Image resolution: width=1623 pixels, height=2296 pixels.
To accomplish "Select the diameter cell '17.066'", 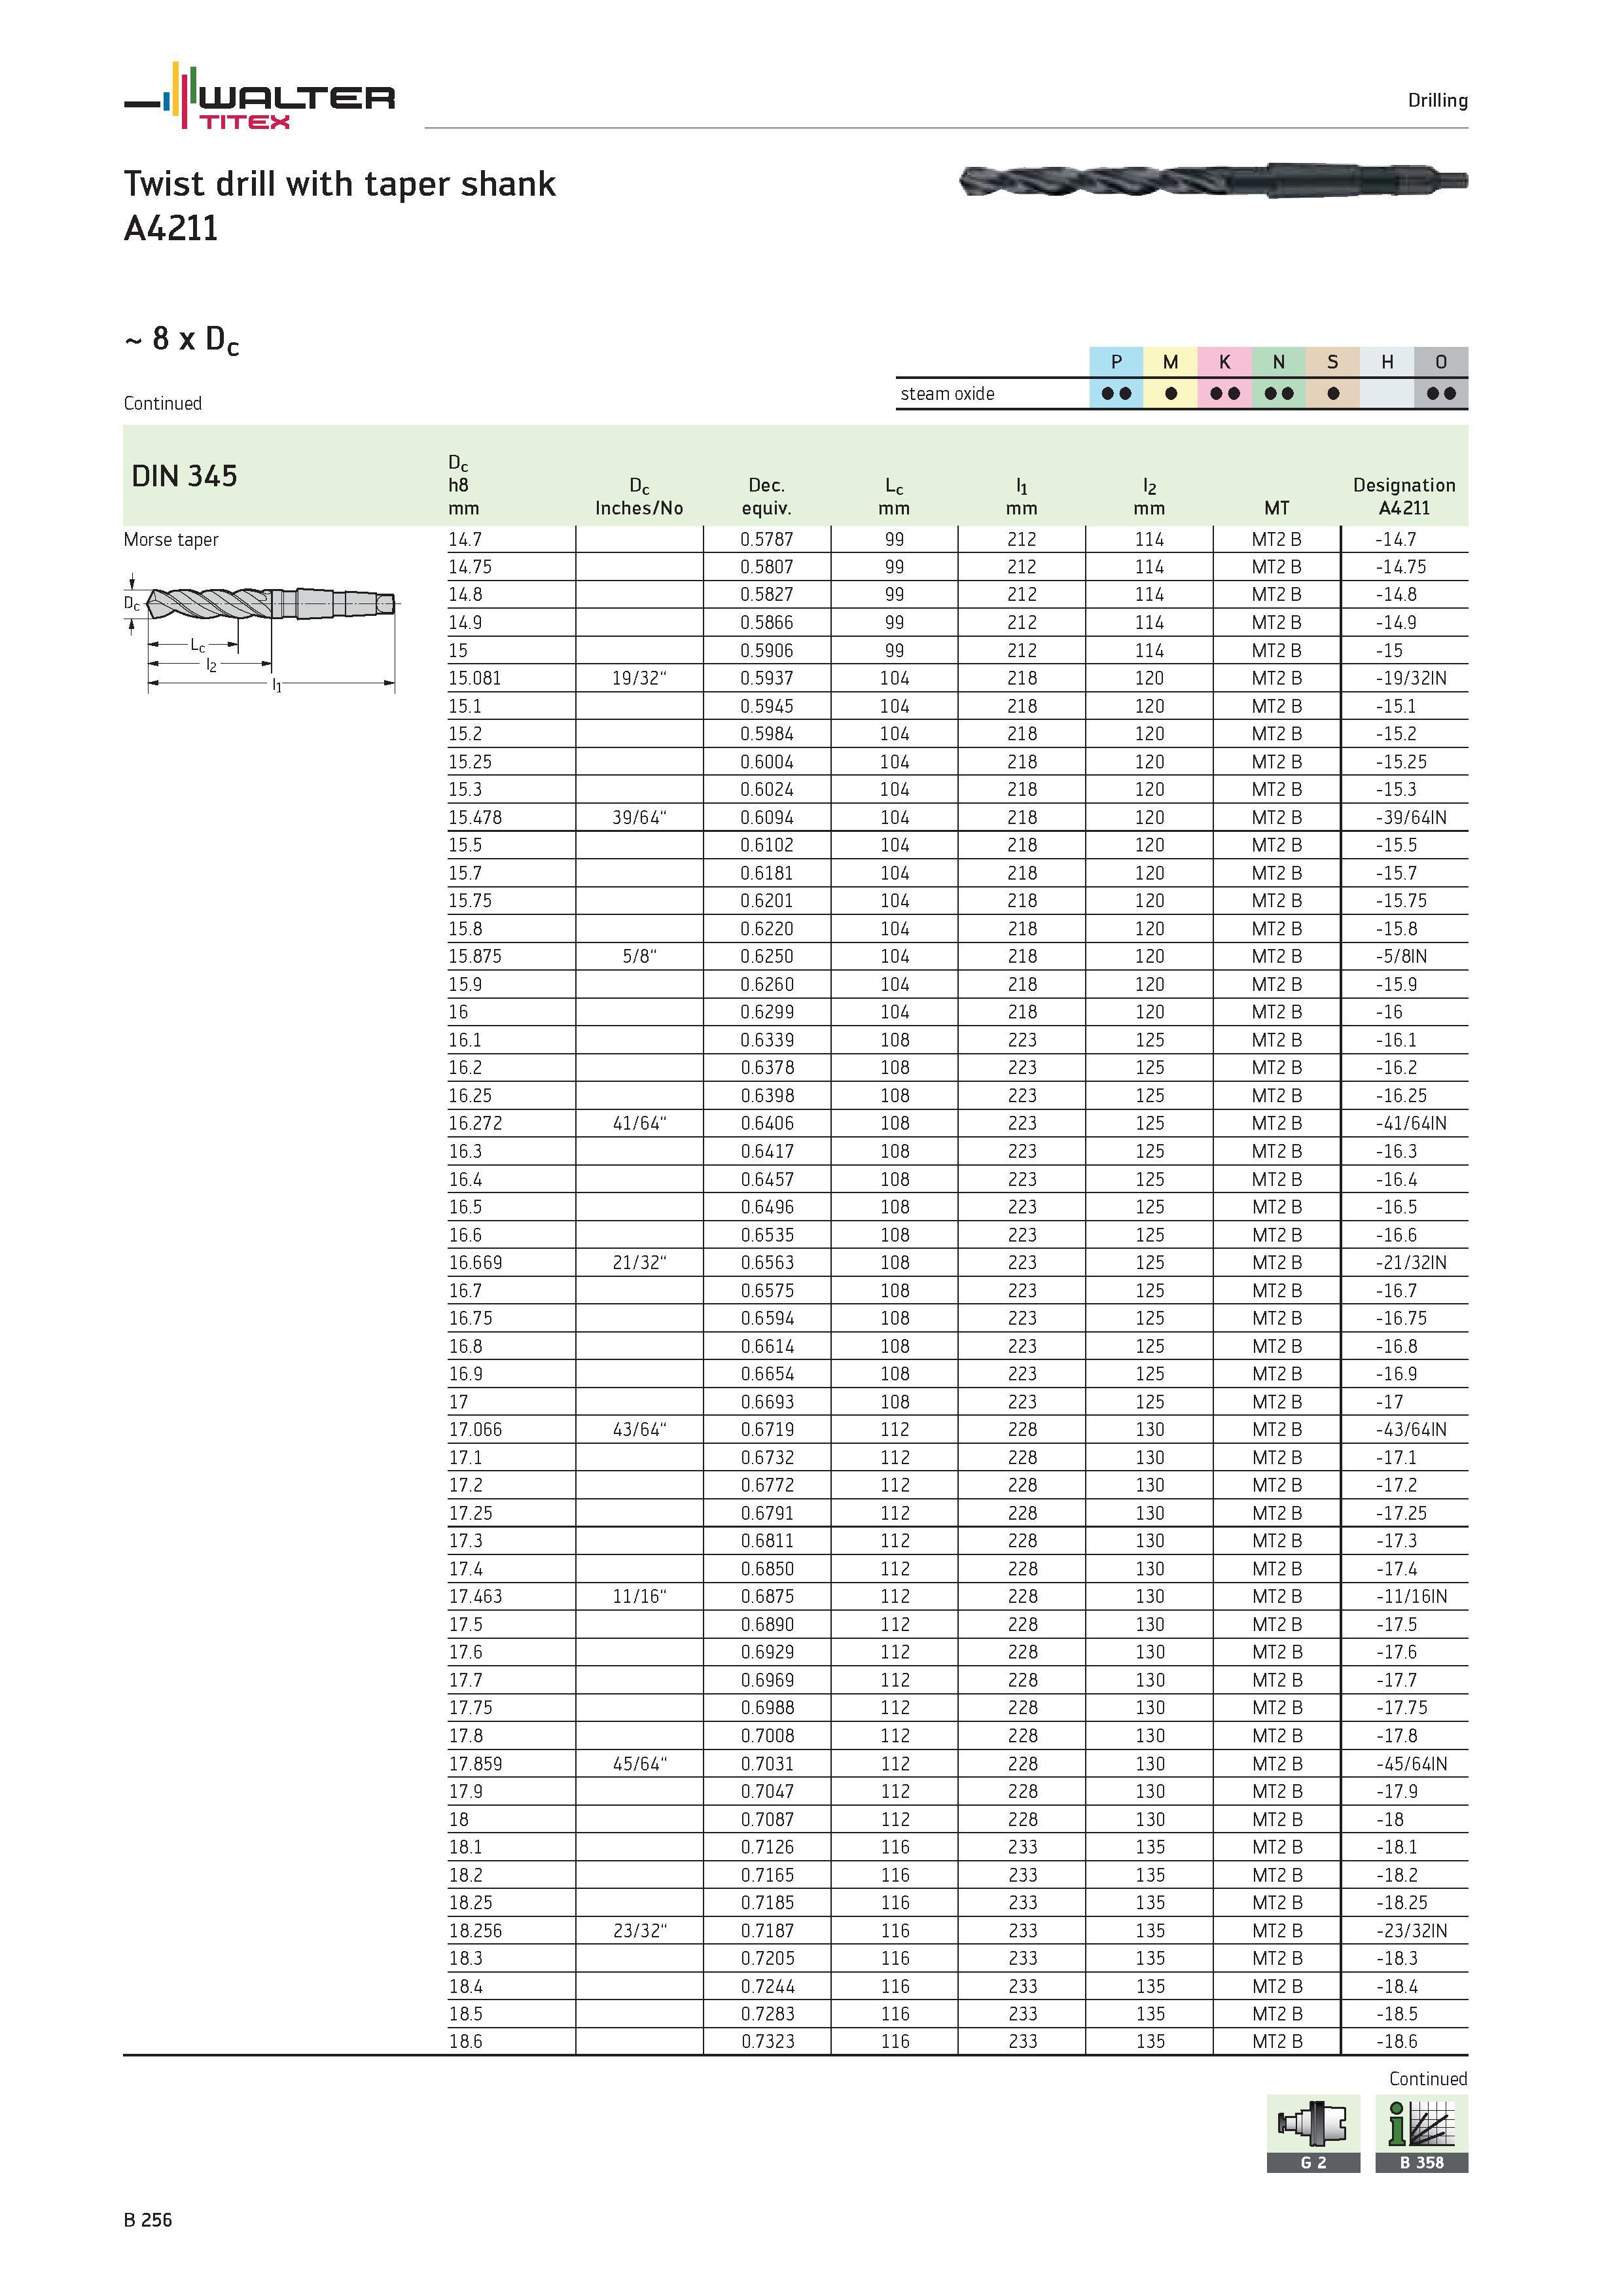I will tap(475, 1429).
